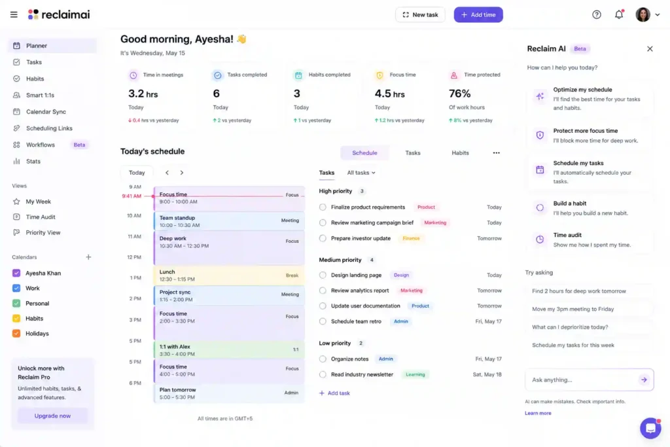Switch to the Habits tab

click(460, 152)
